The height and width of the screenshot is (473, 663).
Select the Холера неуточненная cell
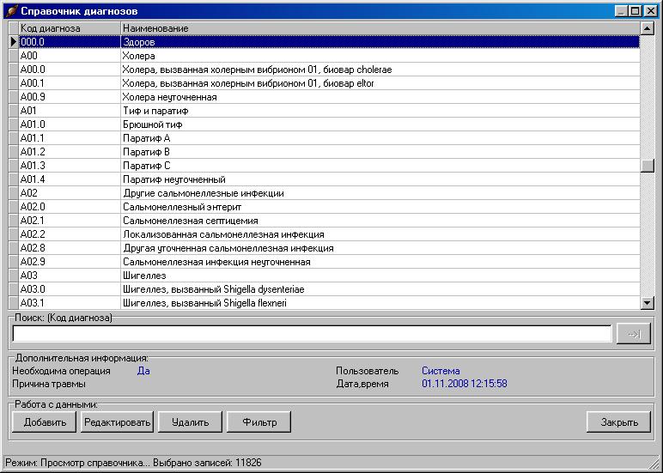pos(380,97)
